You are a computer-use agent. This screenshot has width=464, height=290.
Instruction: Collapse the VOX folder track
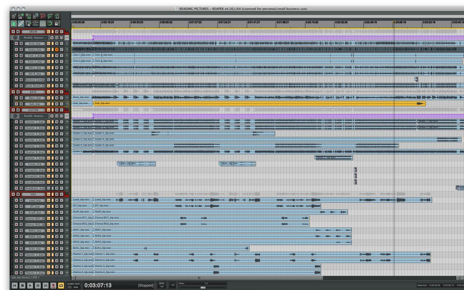(67, 194)
